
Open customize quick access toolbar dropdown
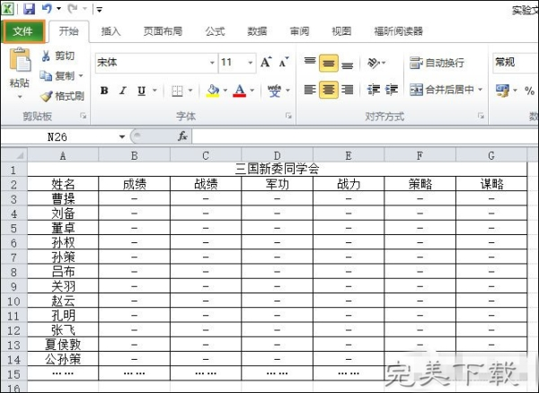(100, 9)
